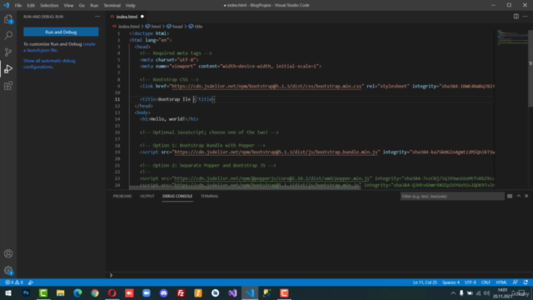This screenshot has height=300, width=533.
Task: Open FileZilla from the taskbar
Action: tap(181, 292)
